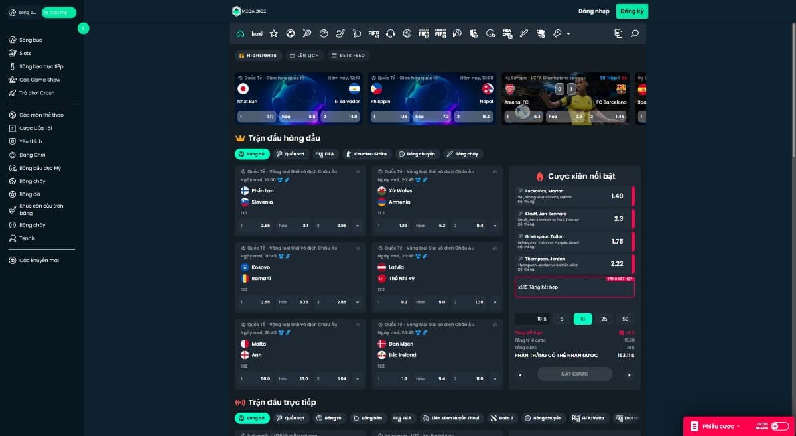796x436 pixels.
Task: Expand more sports dropdown arrow
Action: tap(568, 33)
